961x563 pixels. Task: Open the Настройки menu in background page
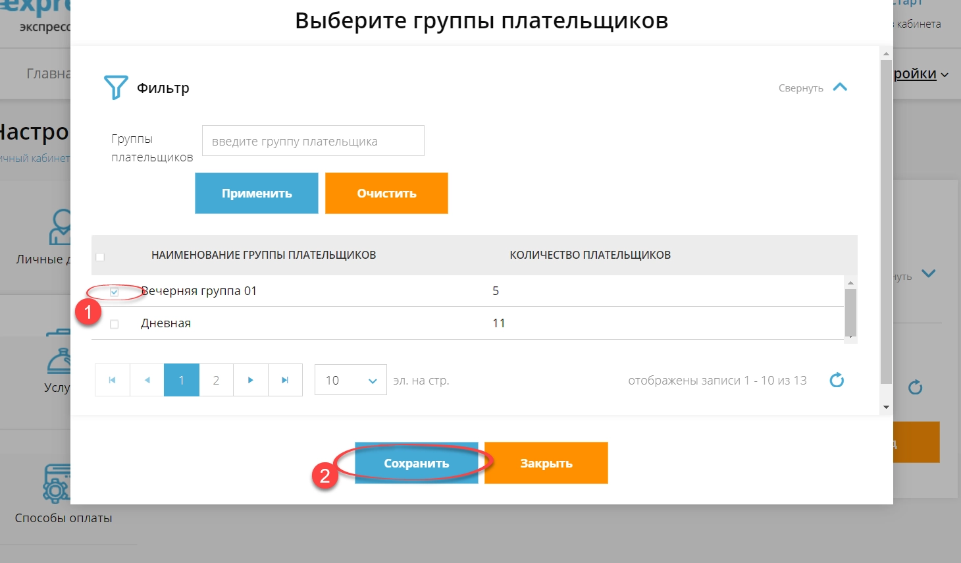coord(921,74)
